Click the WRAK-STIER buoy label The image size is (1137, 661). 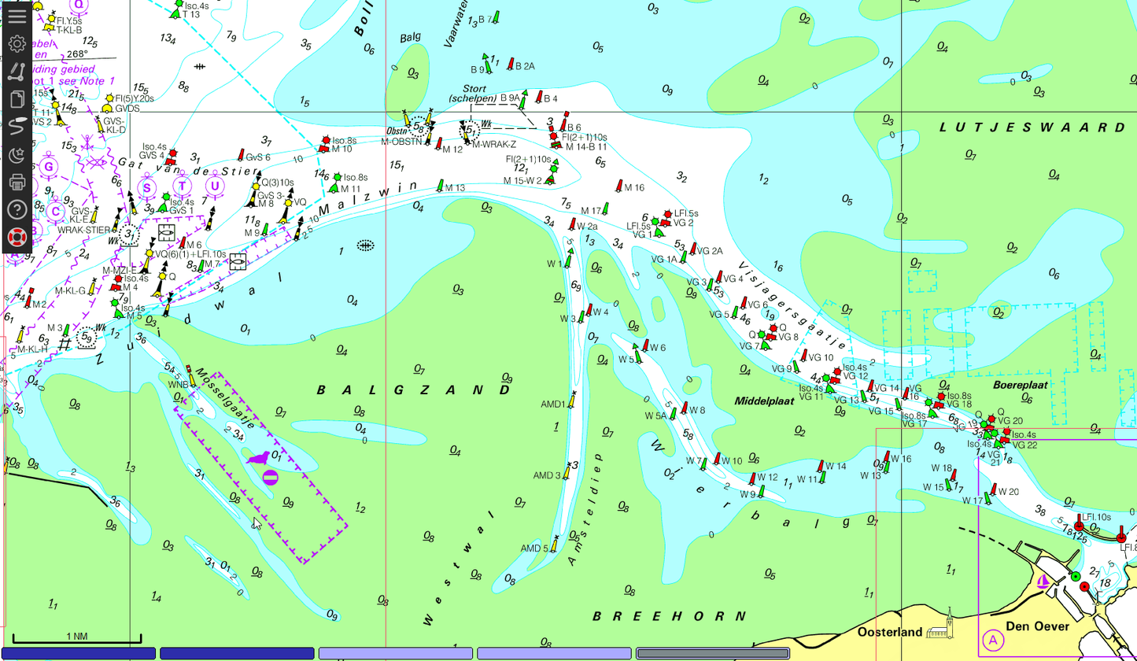click(x=84, y=230)
